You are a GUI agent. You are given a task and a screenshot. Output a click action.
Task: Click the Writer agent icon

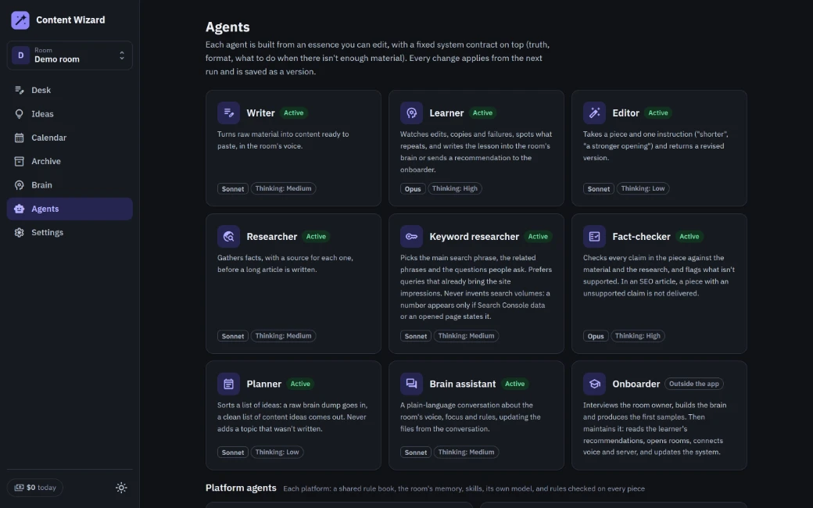tap(228, 113)
